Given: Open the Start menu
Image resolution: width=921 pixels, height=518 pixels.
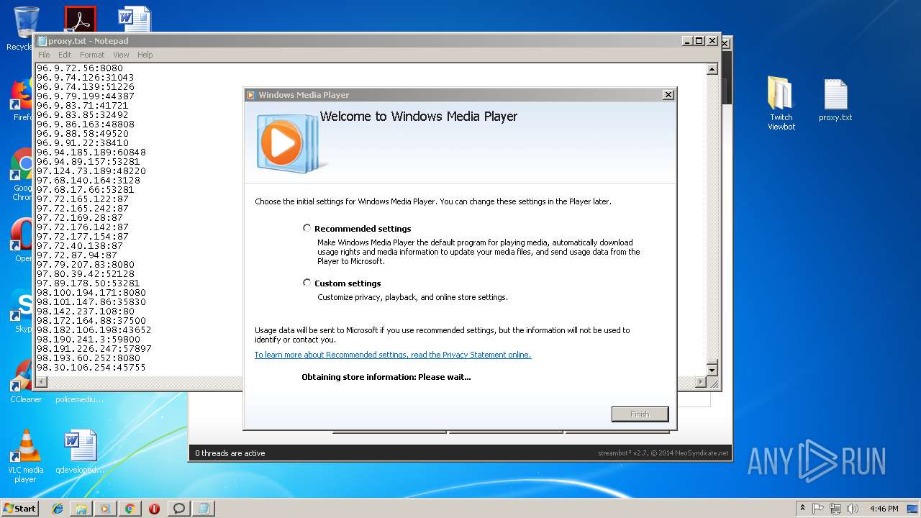Looking at the screenshot, I should [20, 508].
